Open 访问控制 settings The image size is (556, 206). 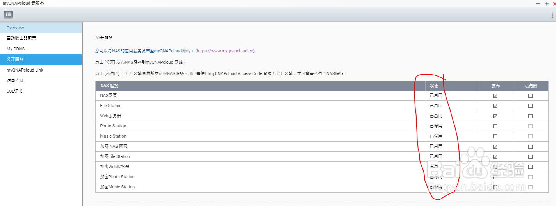pos(41,81)
